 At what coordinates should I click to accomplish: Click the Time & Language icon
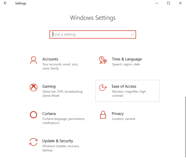[103, 60]
